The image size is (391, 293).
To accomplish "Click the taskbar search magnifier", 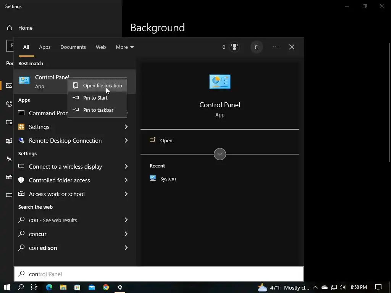I will tap(21, 287).
